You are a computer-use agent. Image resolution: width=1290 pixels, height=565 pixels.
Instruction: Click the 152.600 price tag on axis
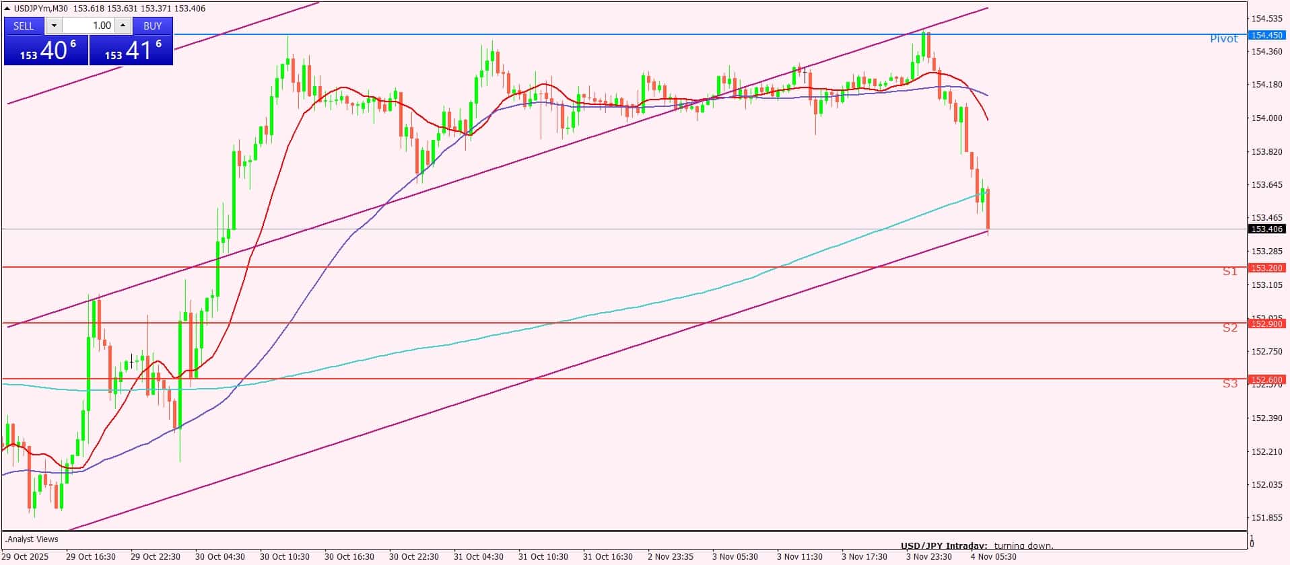[1266, 379]
